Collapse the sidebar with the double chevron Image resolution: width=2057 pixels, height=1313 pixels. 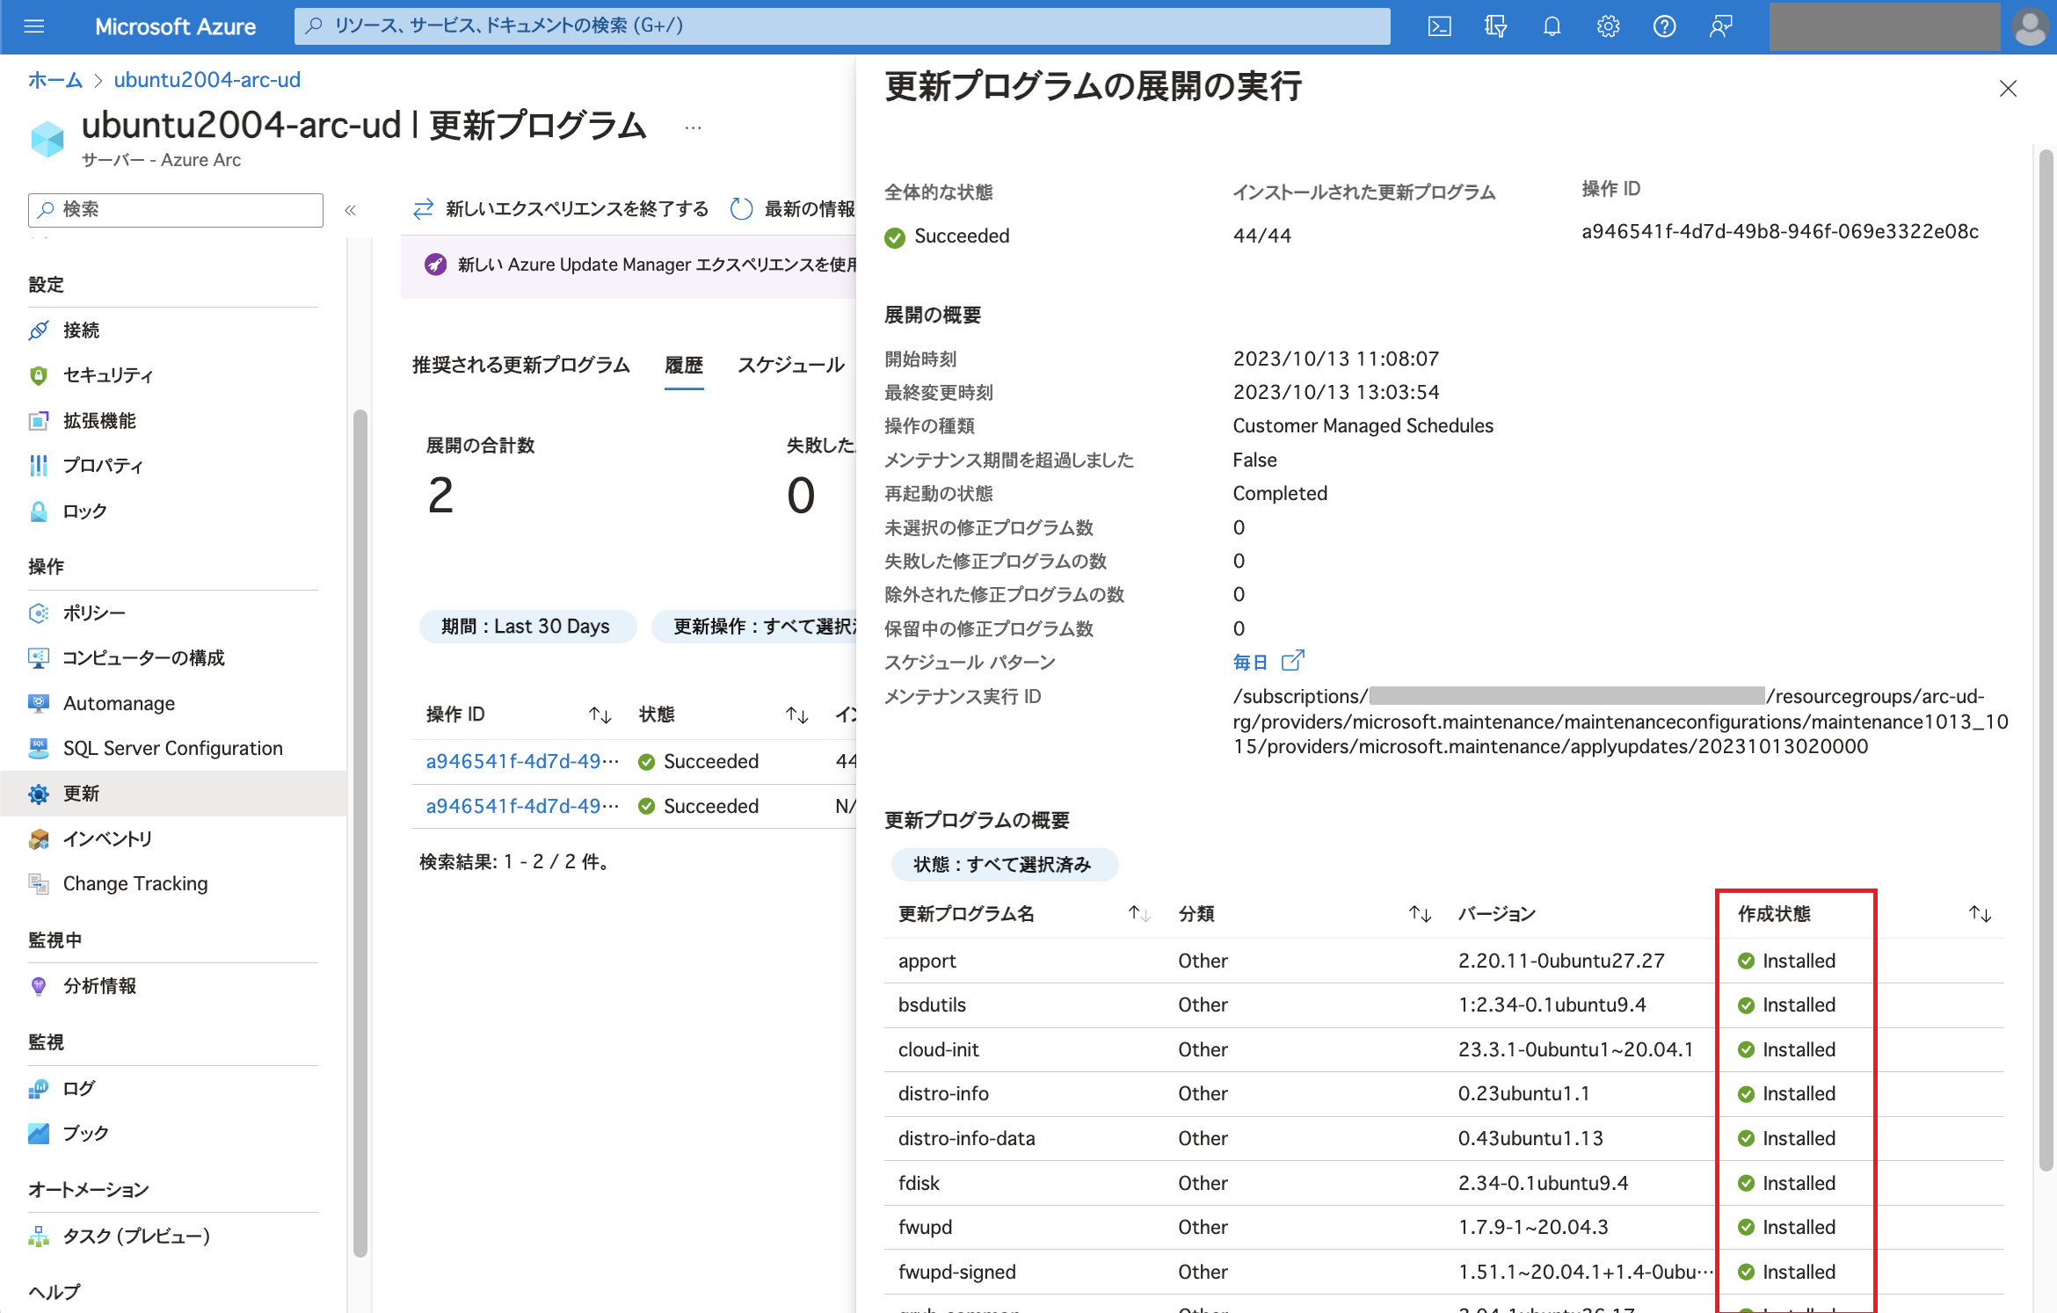[x=350, y=210]
